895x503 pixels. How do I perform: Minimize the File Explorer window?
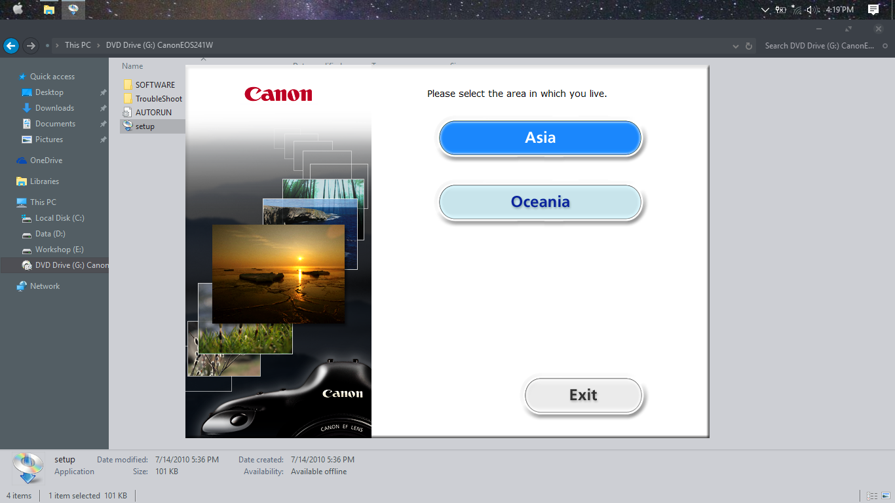819,29
